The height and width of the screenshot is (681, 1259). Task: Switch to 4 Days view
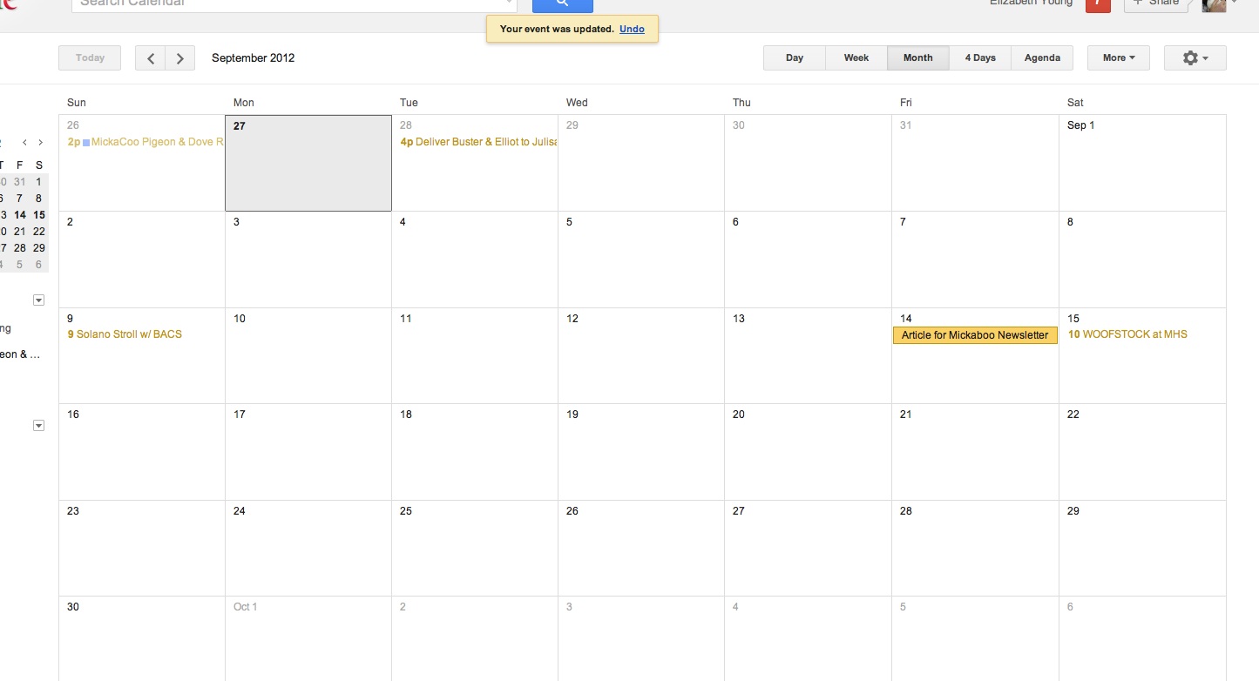point(979,58)
